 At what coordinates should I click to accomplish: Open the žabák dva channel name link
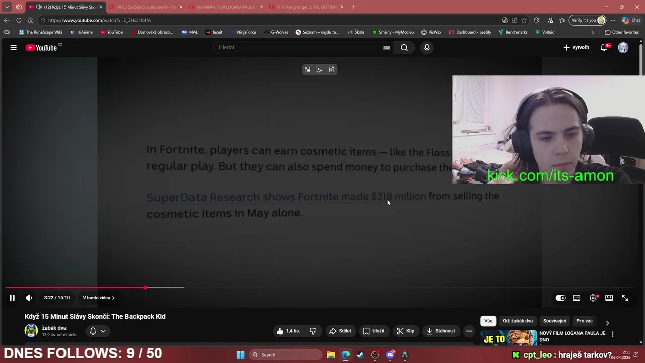[x=54, y=328]
